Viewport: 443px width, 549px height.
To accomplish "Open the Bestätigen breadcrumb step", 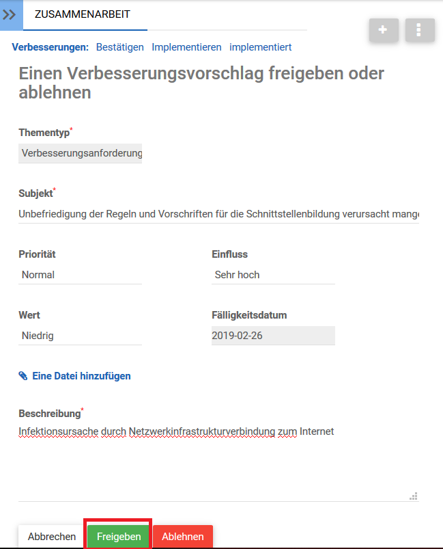I will (120, 47).
